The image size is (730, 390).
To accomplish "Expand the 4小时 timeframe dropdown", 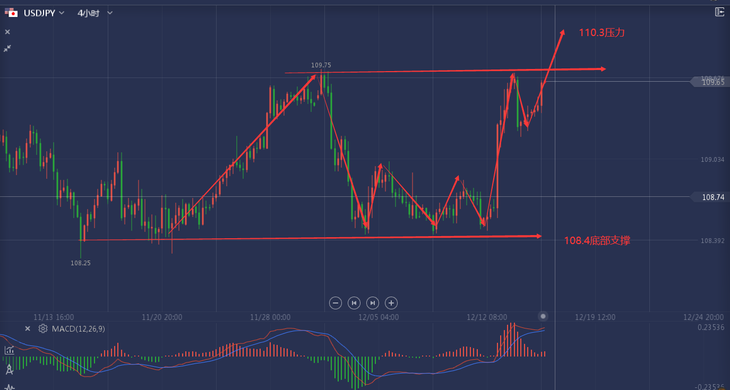I will point(110,13).
